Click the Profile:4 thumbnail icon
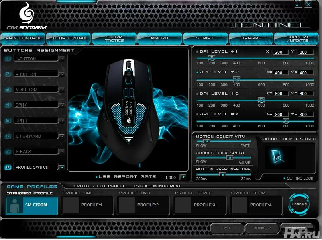 (239, 205)
